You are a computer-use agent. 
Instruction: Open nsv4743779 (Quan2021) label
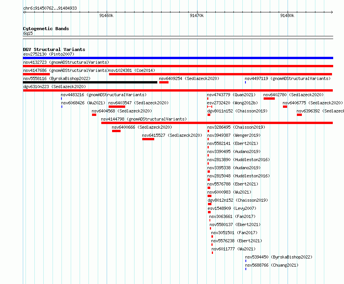pyautogui.click(x=231, y=95)
